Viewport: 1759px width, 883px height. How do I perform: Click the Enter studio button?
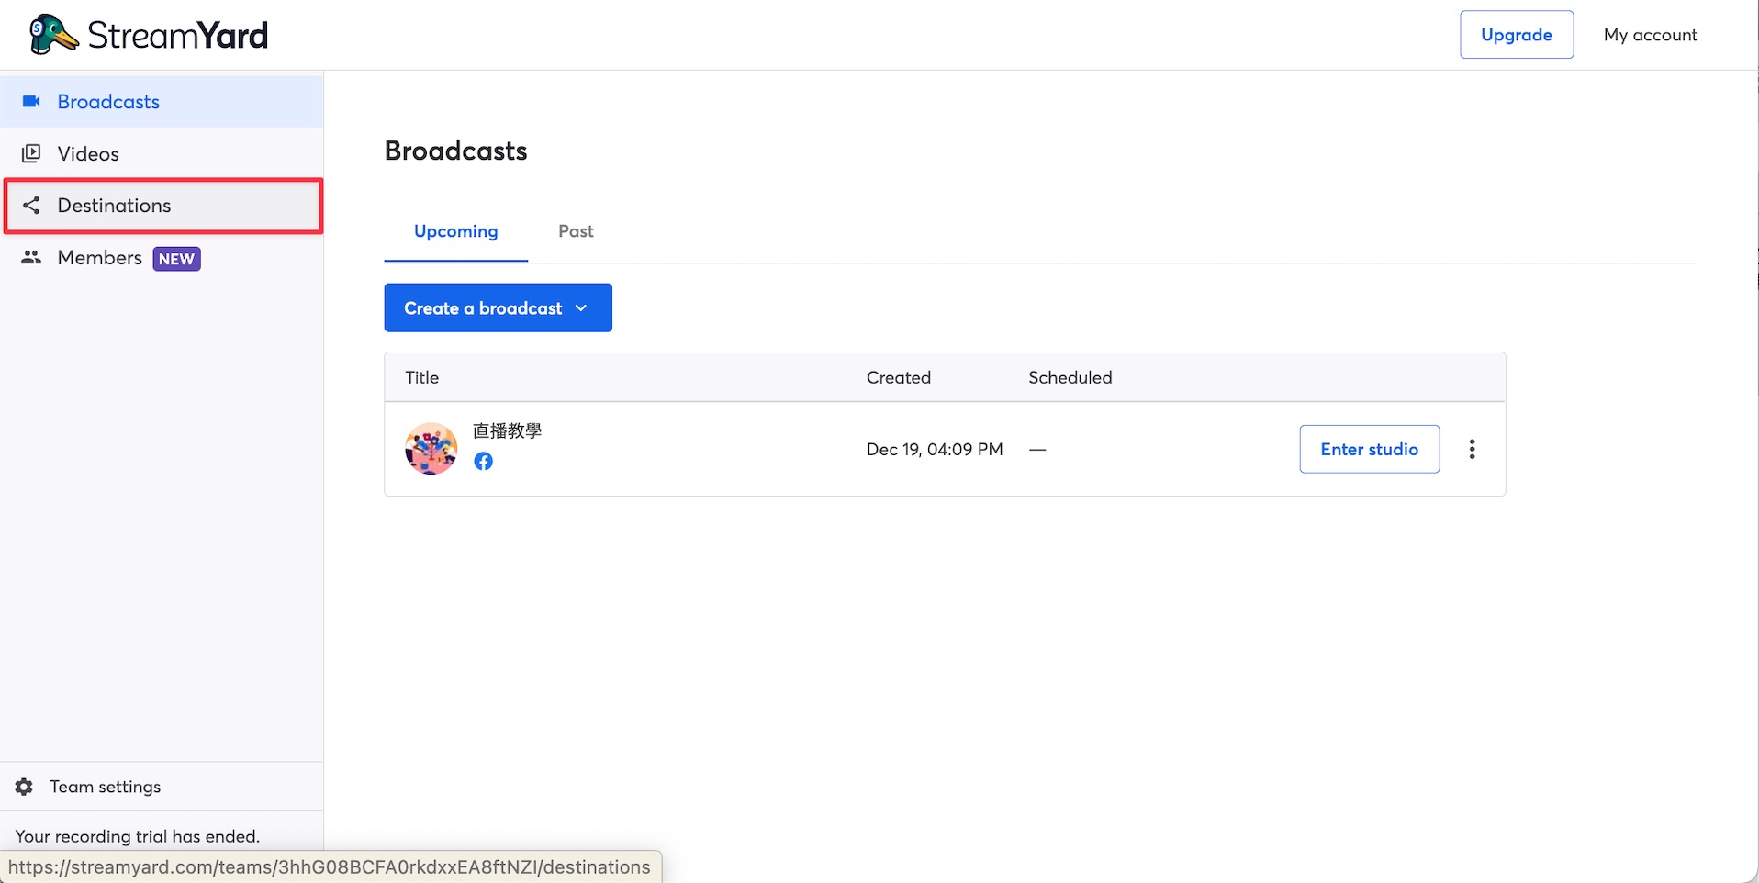pos(1369,449)
